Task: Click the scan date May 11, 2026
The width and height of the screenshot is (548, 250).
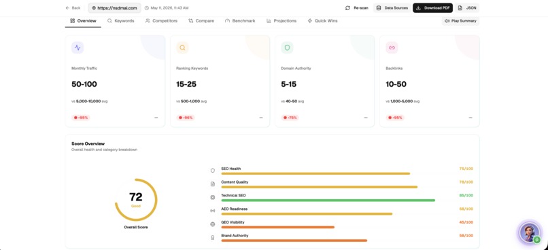Action: coord(170,7)
